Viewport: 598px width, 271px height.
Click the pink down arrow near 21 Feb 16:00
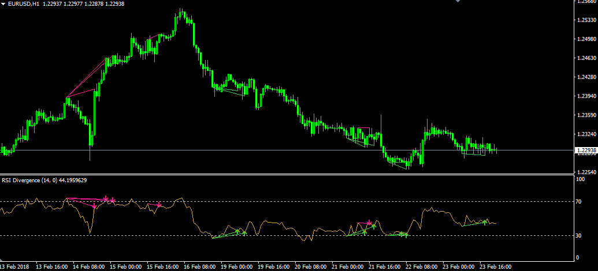369,222
